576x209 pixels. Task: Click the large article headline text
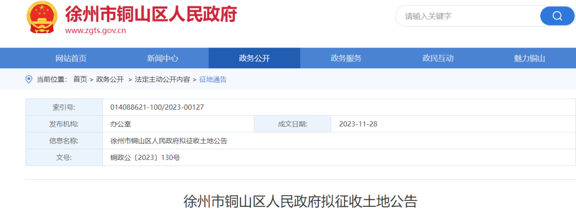coord(300,202)
